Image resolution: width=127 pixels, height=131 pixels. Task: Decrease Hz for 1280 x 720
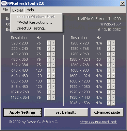[109, 43]
